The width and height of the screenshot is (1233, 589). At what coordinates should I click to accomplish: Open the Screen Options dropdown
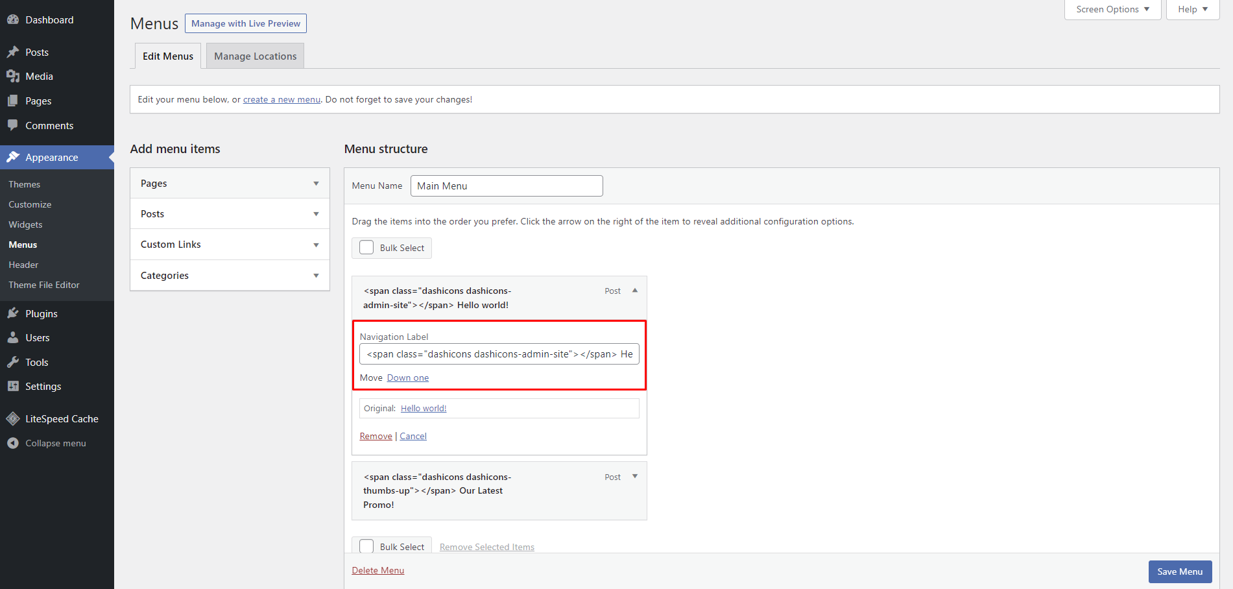point(1112,9)
